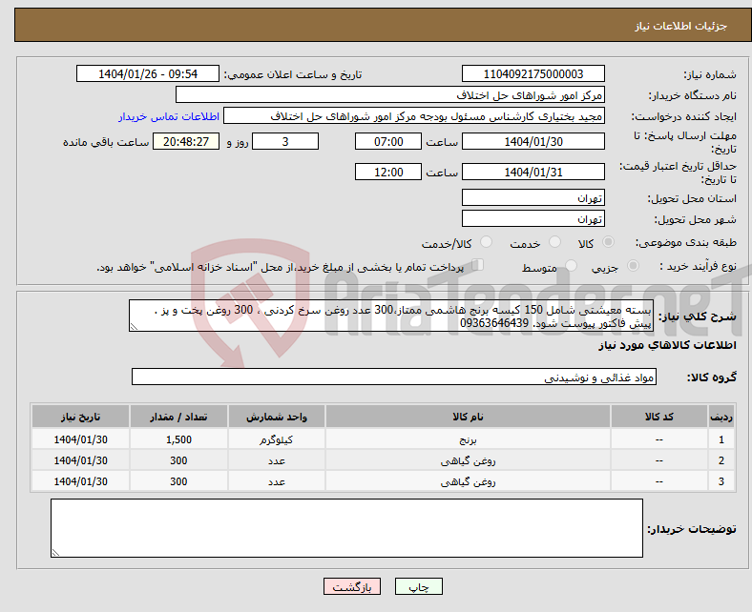This screenshot has height=612, width=752.
Task: Click the resize grip of description text area
Action: pyautogui.click(x=134, y=327)
